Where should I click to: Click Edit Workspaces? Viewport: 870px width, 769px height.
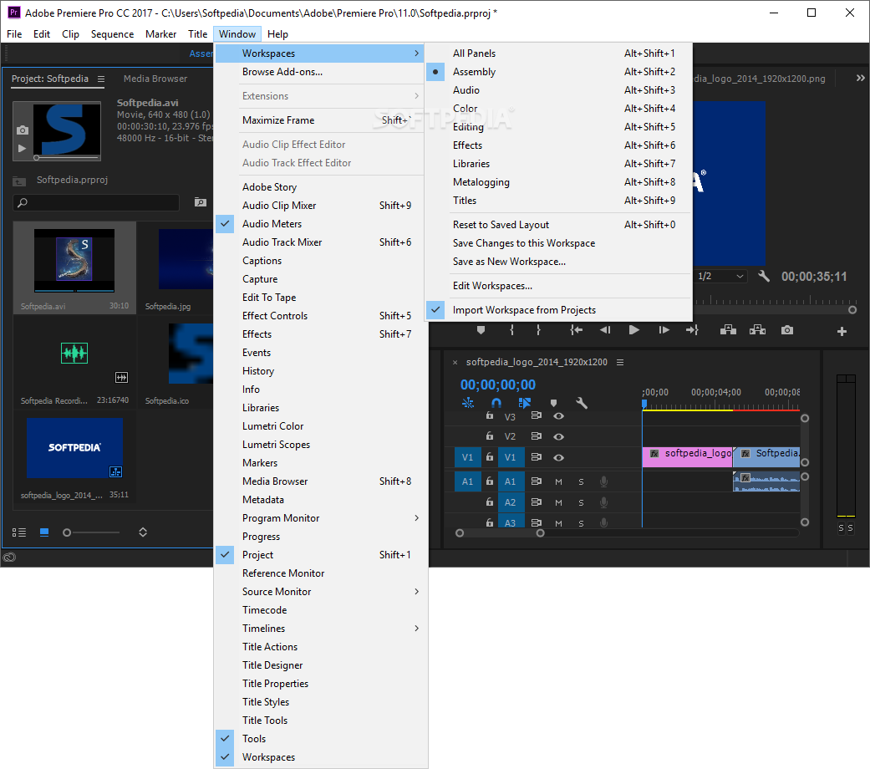coord(559,286)
